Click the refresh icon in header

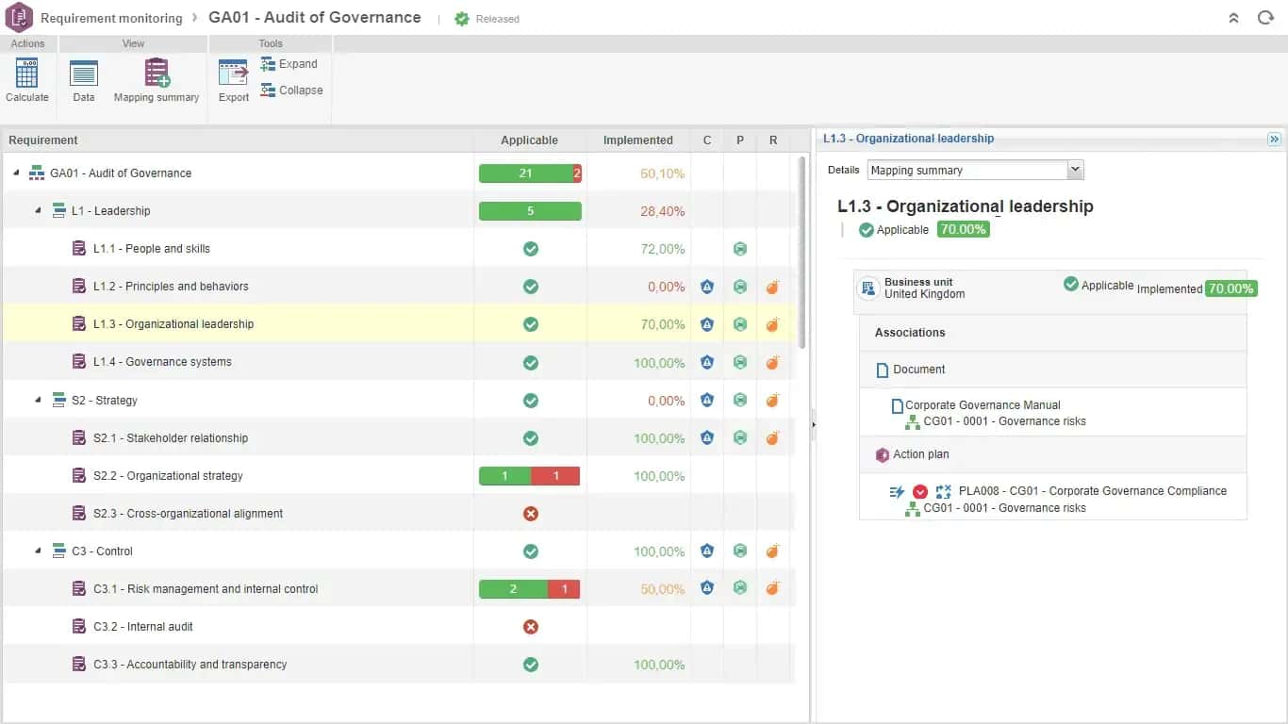tap(1265, 18)
